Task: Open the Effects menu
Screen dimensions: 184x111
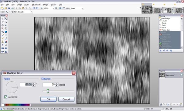Action: coord(45,5)
